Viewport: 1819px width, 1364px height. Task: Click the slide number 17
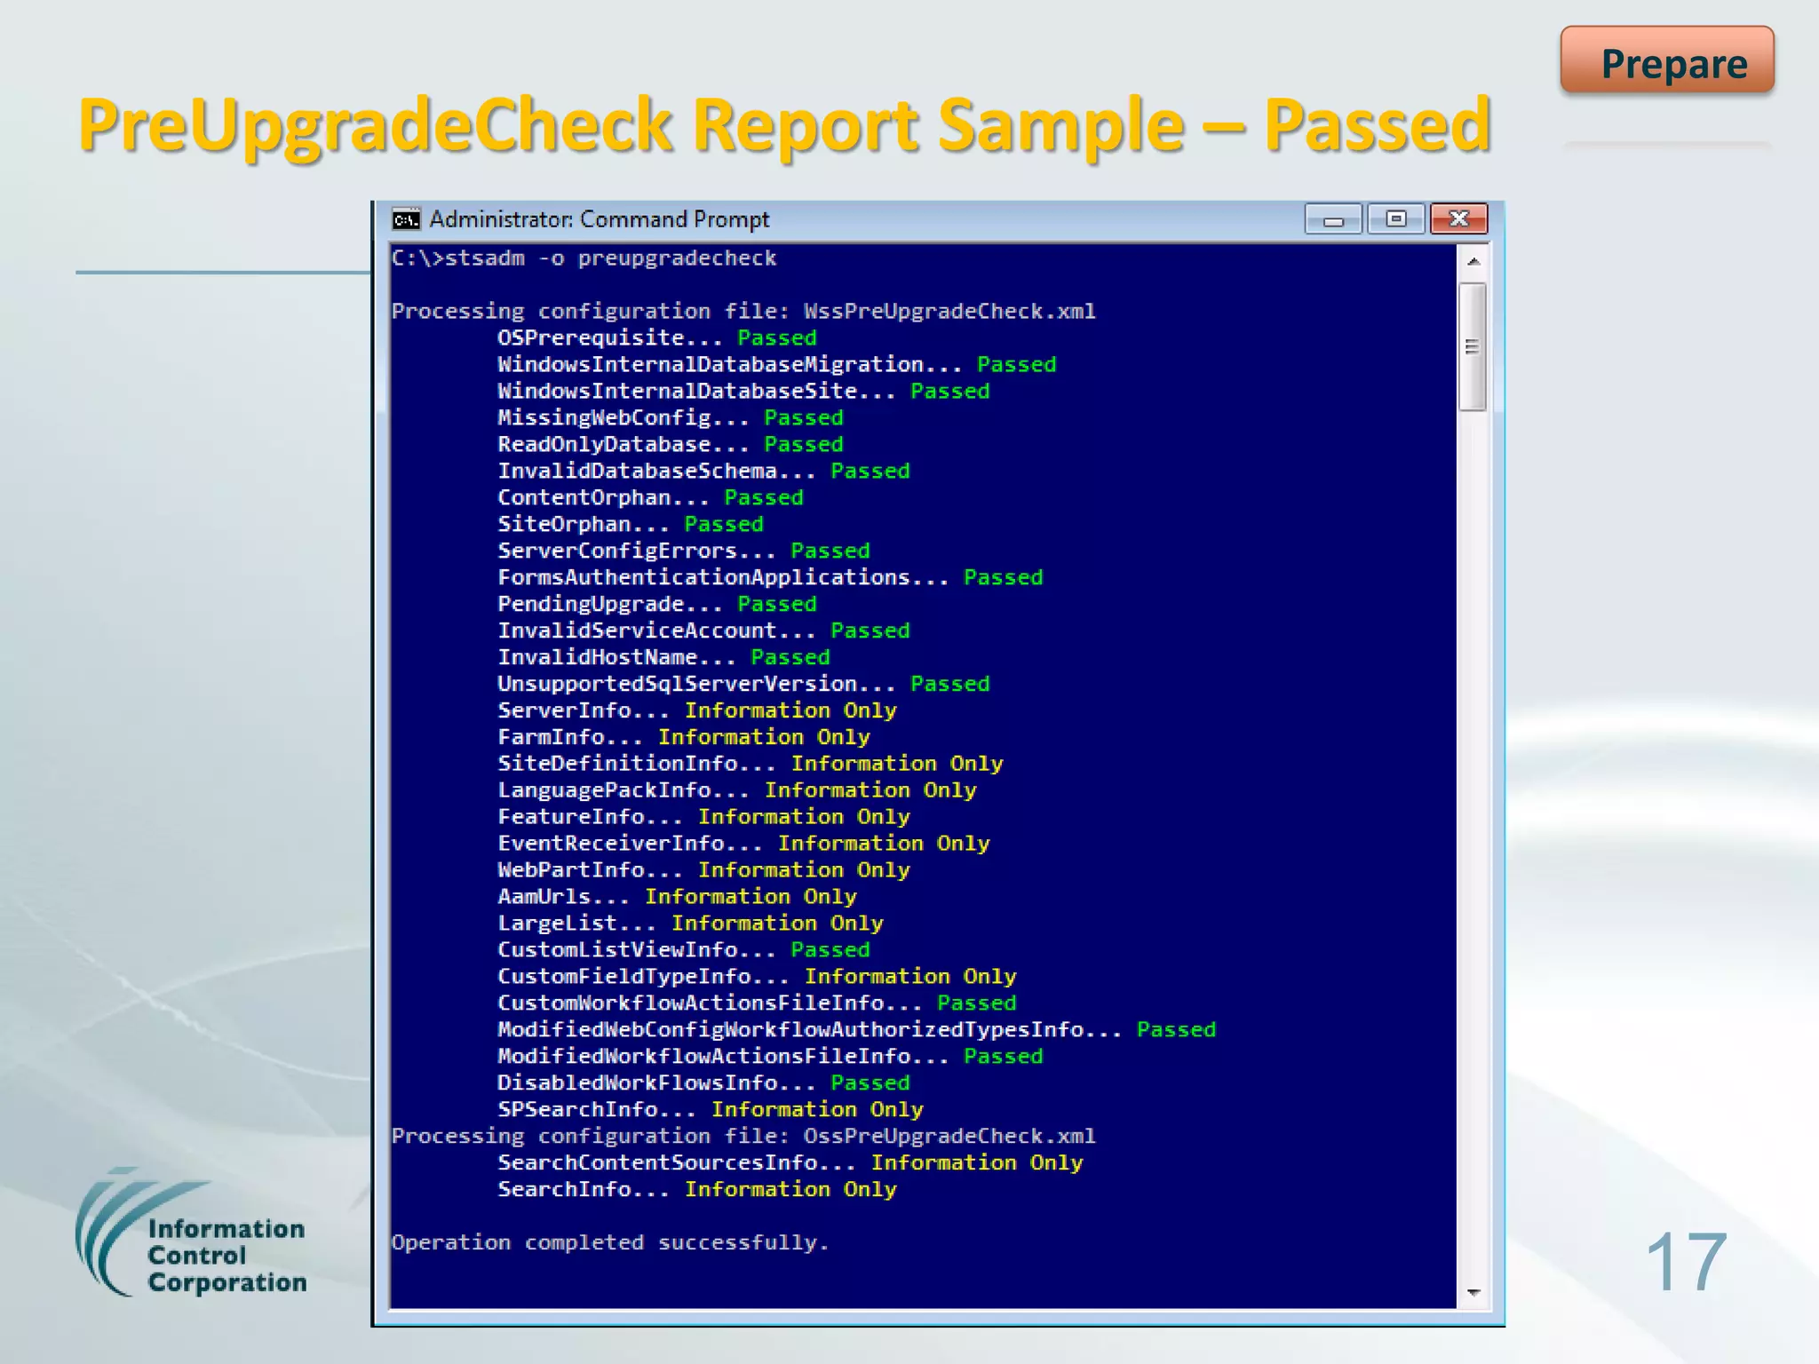click(1685, 1263)
